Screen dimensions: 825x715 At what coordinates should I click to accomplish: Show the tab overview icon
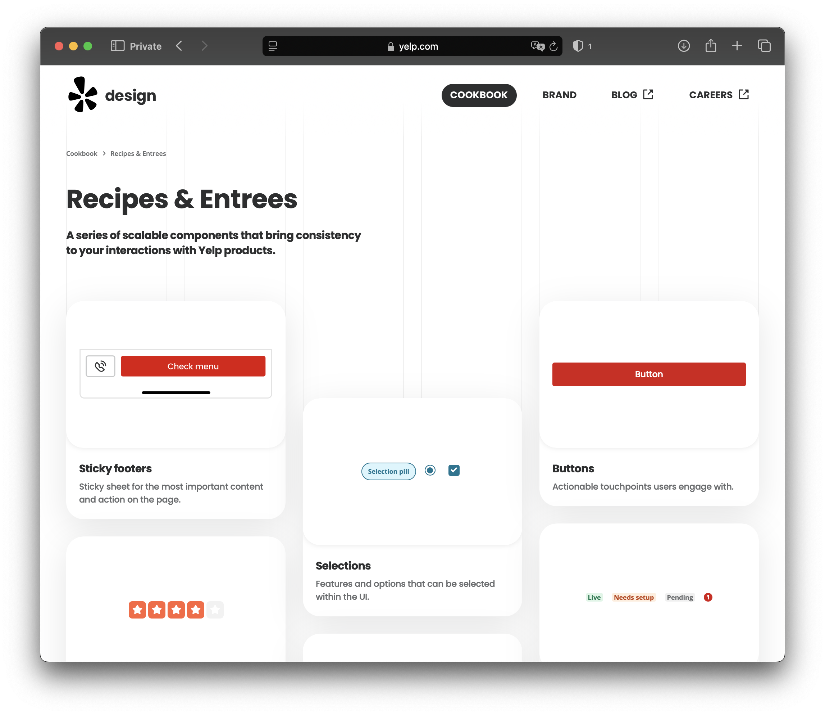764,46
